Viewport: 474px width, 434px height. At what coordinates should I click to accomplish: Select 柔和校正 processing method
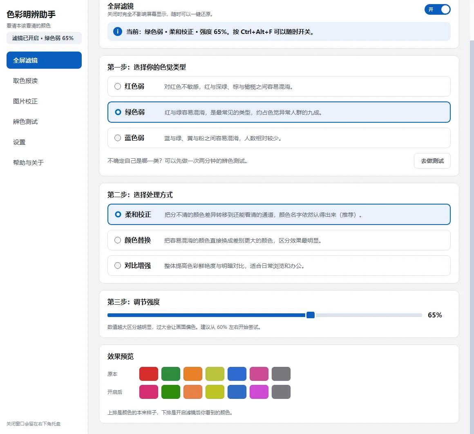tap(279, 214)
